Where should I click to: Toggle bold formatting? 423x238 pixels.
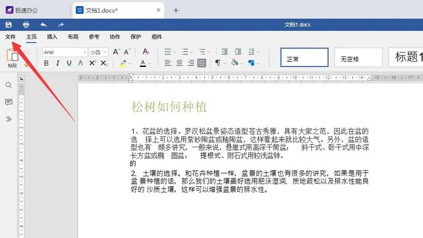pos(46,63)
